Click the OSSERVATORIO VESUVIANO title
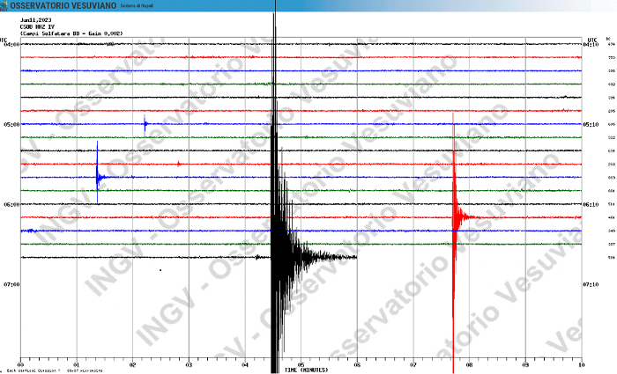Image resolution: width=617 pixels, height=374 pixels. (x=63, y=6)
